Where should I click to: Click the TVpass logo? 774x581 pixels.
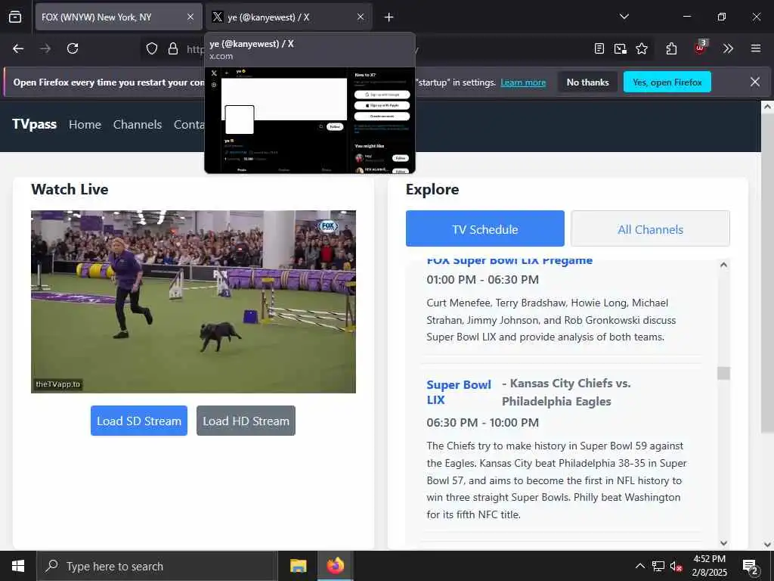pyautogui.click(x=34, y=124)
